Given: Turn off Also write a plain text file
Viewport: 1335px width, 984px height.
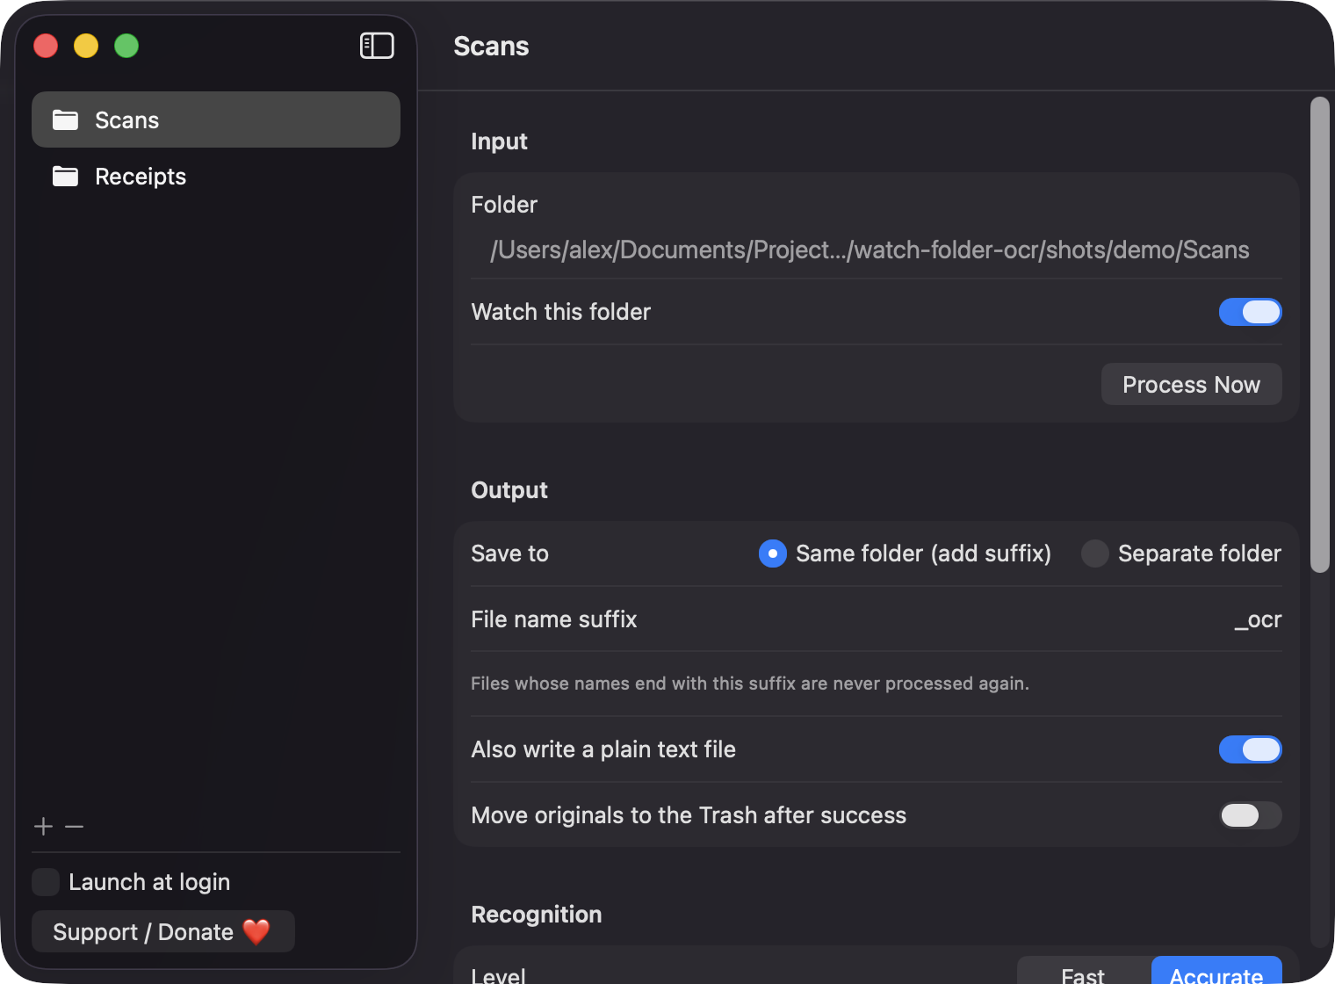Looking at the screenshot, I should [1250, 749].
